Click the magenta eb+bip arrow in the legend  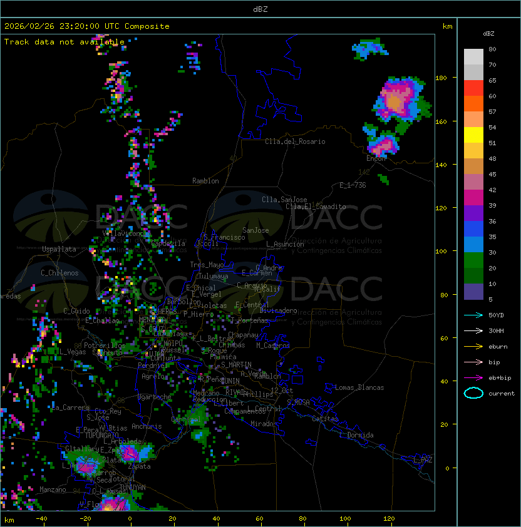click(473, 378)
